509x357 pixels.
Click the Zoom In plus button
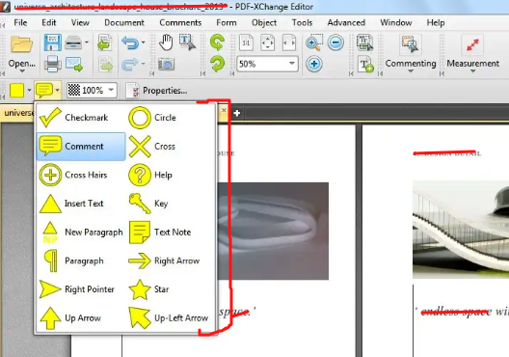(314, 64)
